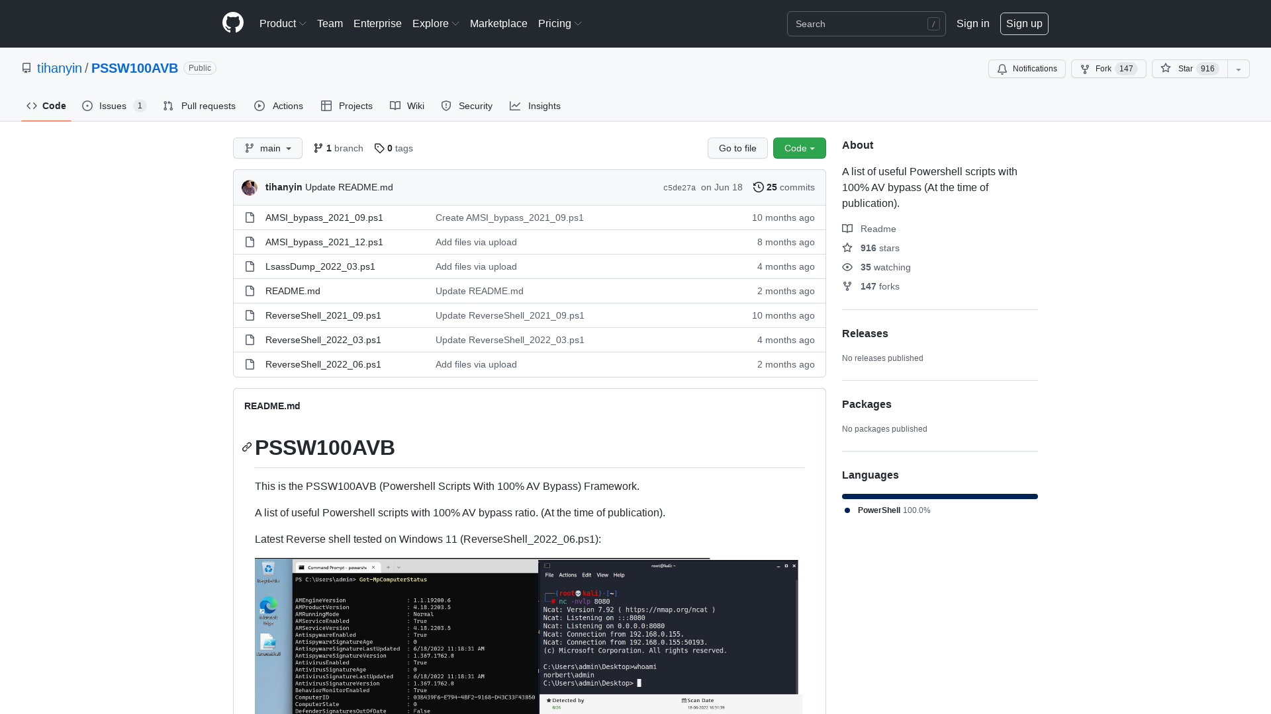Image resolution: width=1271 pixels, height=714 pixels.
Task: Open commit message 'Update ReverseShell_2022_03.ps1'
Action: point(510,340)
